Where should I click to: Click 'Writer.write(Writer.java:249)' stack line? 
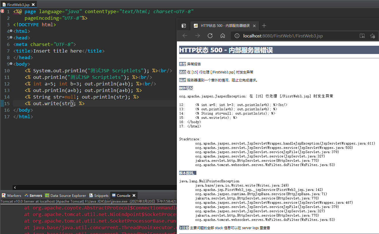coord(242,185)
